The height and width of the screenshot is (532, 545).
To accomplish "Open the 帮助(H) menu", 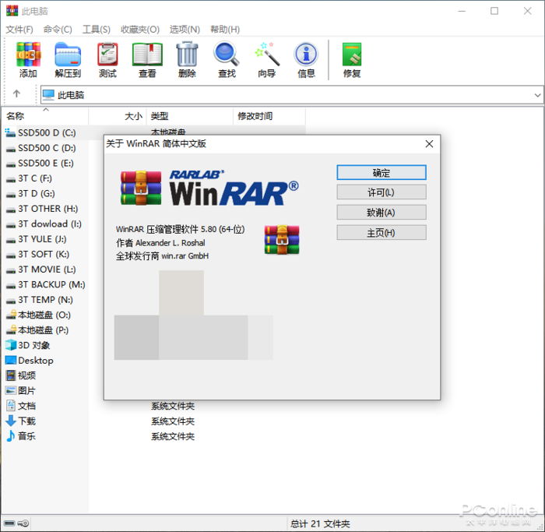I will (x=225, y=30).
